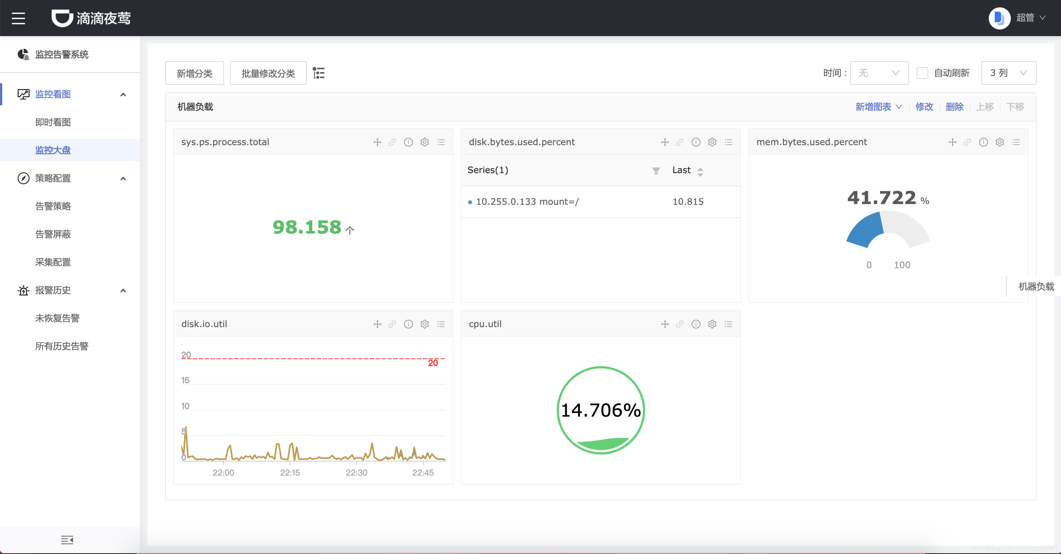Open the 3 列 column-count dropdown
This screenshot has width=1061, height=554.
click(1008, 73)
